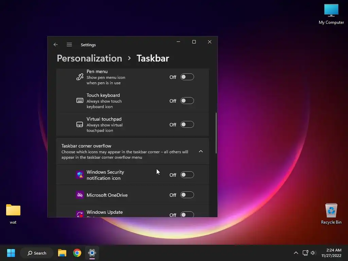Go back using the Settings back arrow
Image resolution: width=348 pixels, height=261 pixels.
coord(56,45)
